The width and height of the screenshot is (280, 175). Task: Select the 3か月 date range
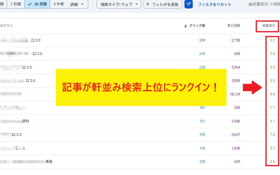tap(59, 4)
